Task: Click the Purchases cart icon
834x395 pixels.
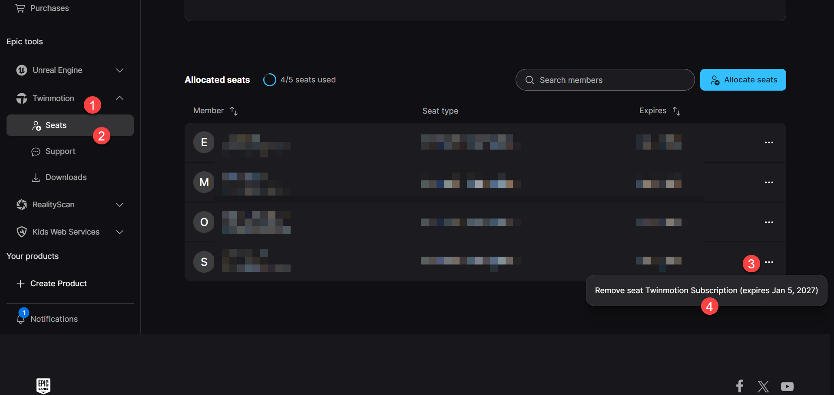Action: [x=20, y=8]
